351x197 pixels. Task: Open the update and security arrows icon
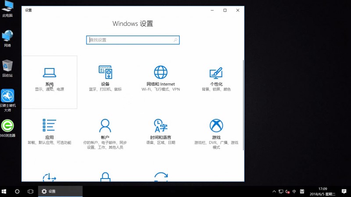[x=161, y=177]
